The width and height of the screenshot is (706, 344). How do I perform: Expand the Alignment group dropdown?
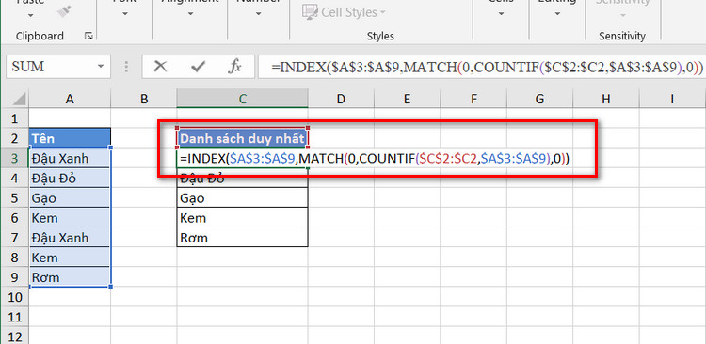pos(190,14)
